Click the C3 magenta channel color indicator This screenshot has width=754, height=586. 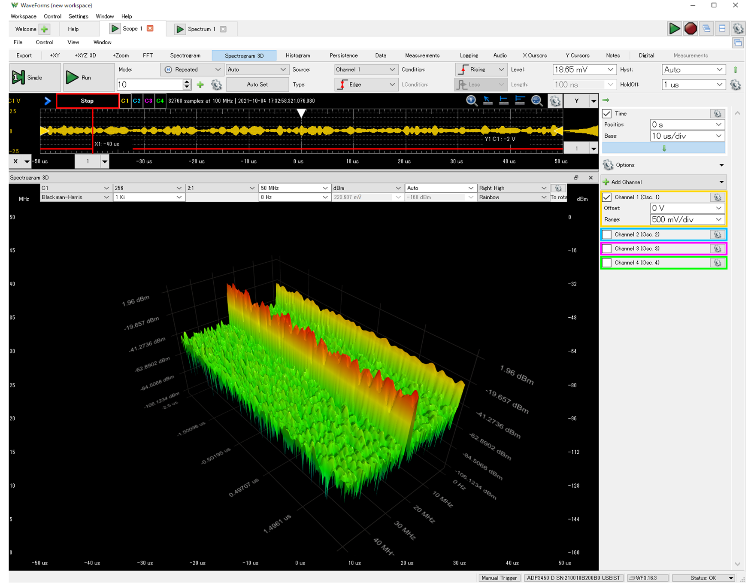148,101
